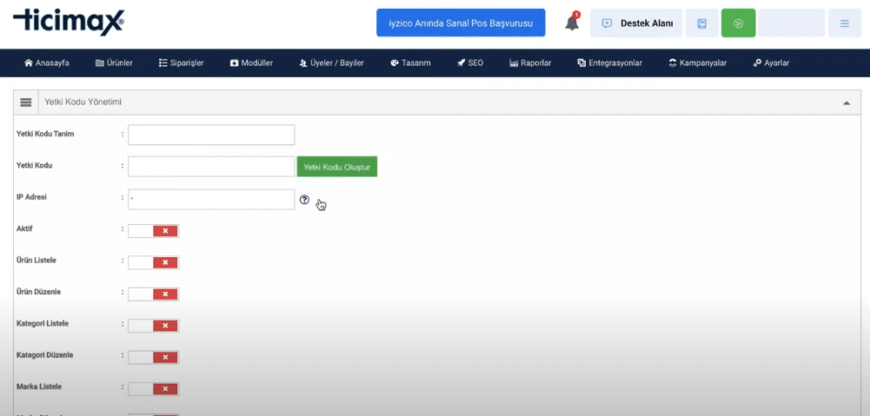
Task: Click the IP Adresi label
Action: (33, 196)
